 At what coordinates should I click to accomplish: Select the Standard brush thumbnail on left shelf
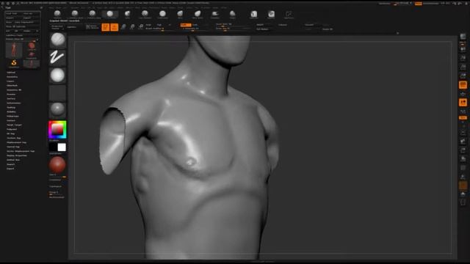(x=57, y=40)
